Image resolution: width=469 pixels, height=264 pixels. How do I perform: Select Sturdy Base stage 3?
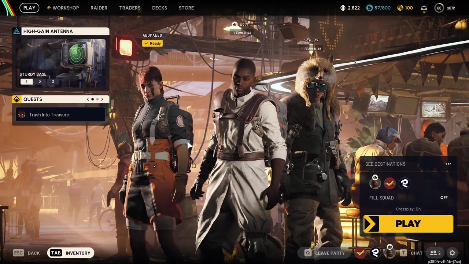(x=53, y=82)
